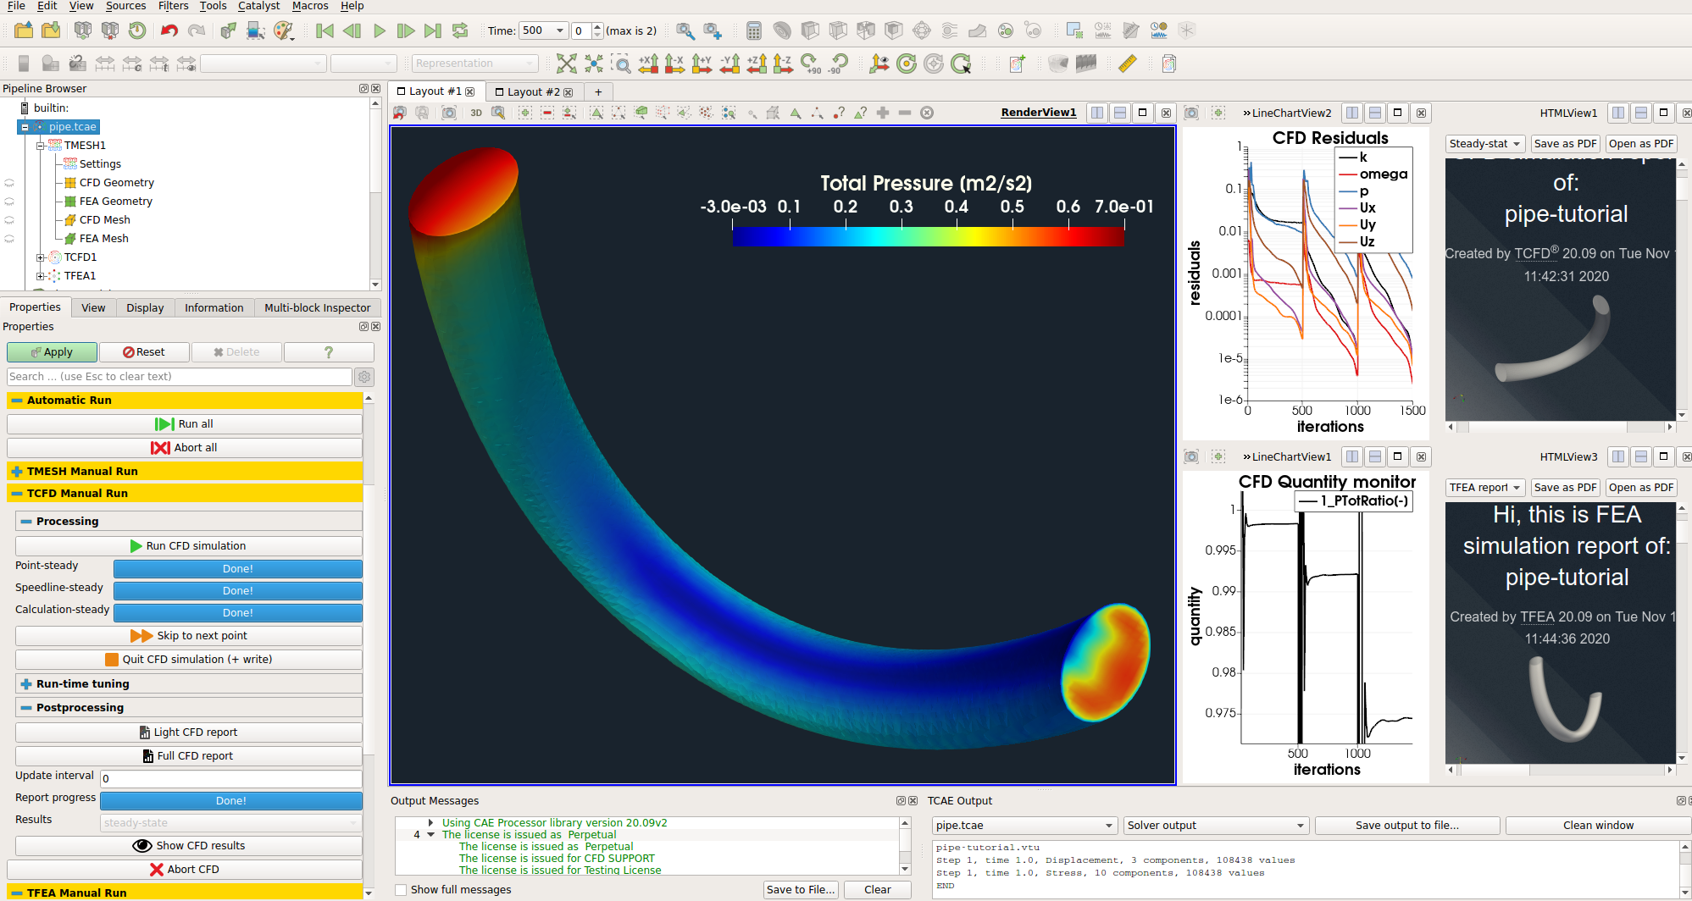Viewport: 1692px width, 901px height.
Task: Select the Zoom to Box tool
Action: (x=621, y=64)
